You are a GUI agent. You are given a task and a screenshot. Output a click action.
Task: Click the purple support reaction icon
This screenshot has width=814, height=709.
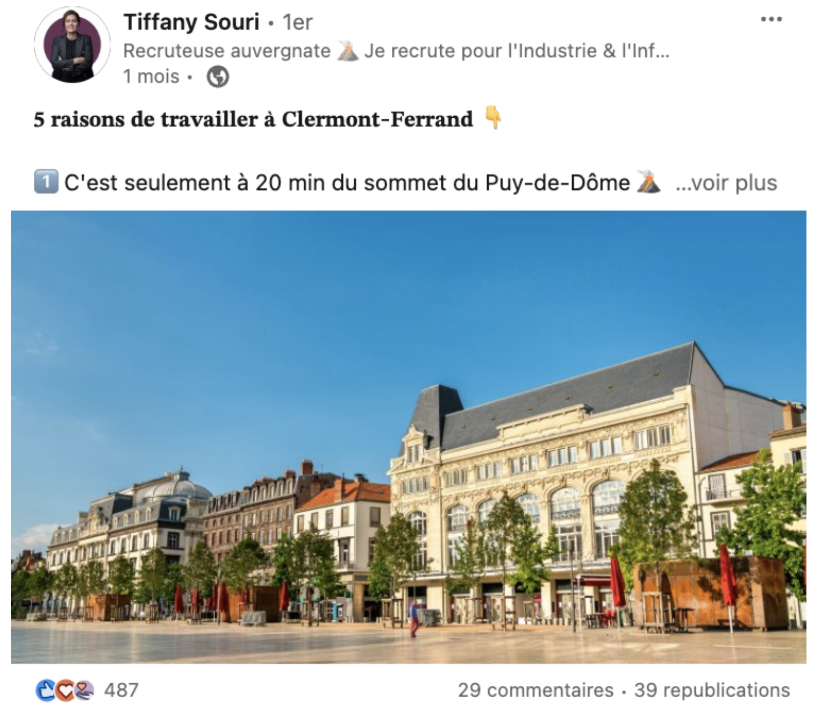point(83,690)
